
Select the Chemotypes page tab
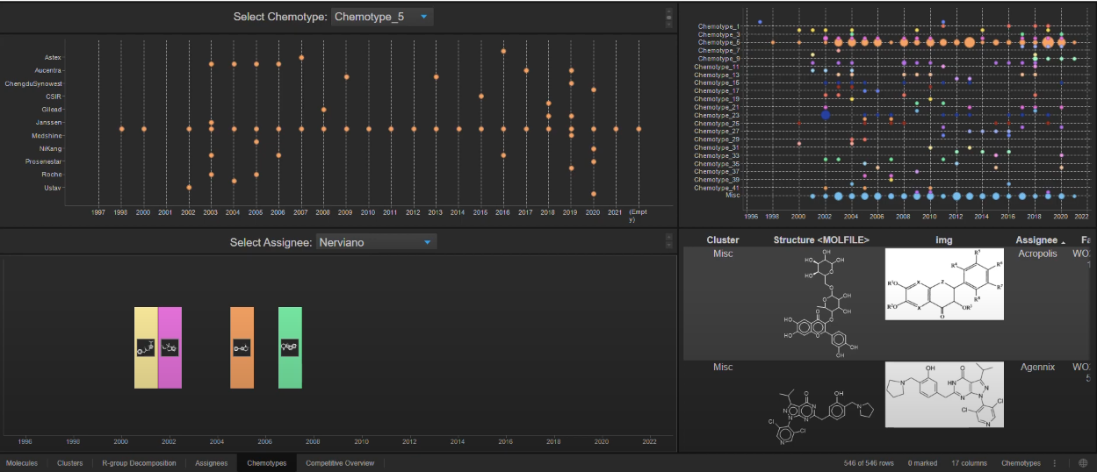coord(266,462)
